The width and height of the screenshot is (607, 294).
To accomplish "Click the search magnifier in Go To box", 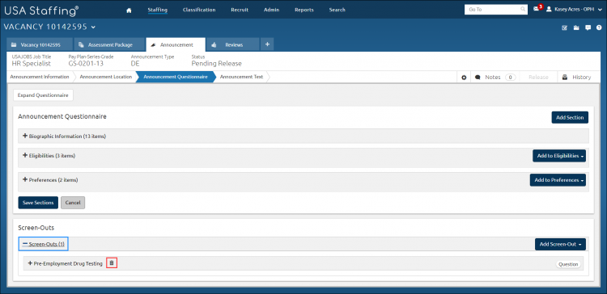I will (x=523, y=10).
